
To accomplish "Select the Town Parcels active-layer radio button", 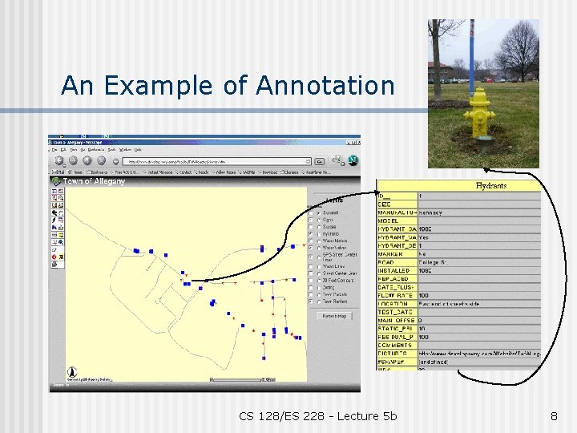I will pos(319,295).
